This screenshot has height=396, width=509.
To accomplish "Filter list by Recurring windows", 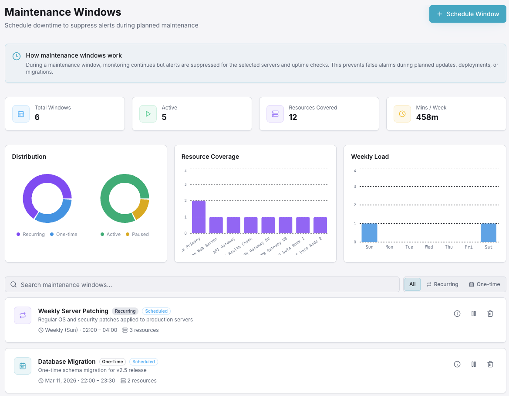I will click(442, 284).
